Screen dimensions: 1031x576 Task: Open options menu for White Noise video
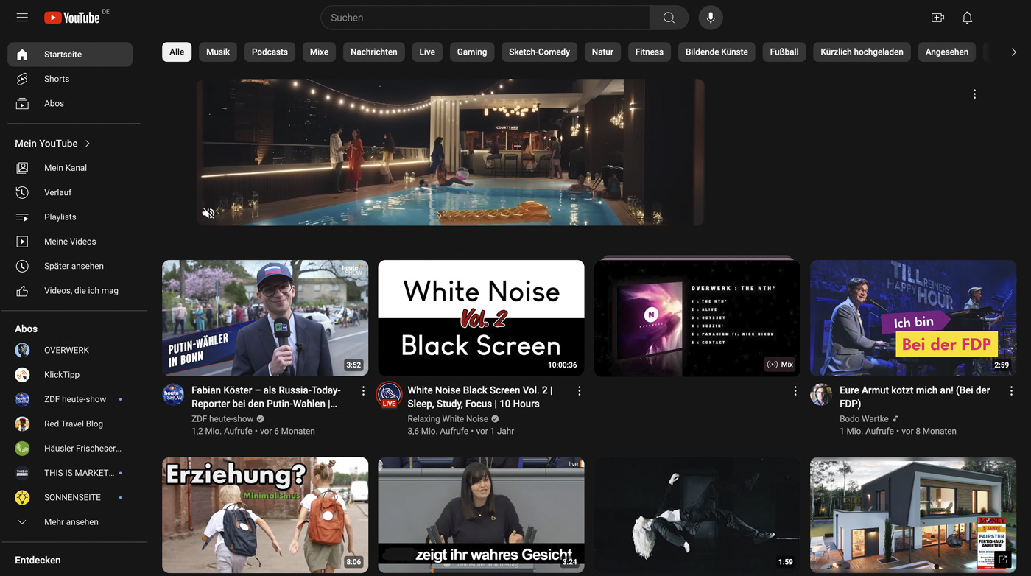(x=579, y=391)
